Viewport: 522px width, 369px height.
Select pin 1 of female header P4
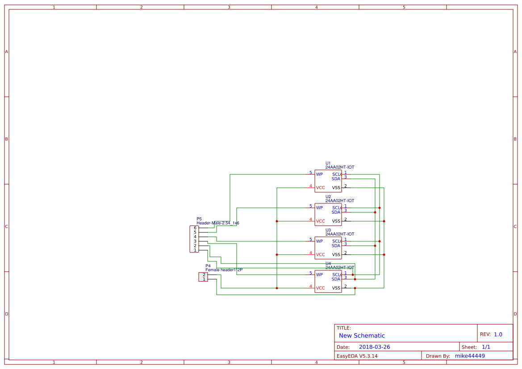click(204, 279)
